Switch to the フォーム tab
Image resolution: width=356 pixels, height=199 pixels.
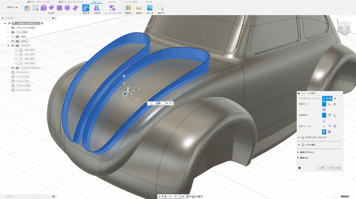(96, 2)
